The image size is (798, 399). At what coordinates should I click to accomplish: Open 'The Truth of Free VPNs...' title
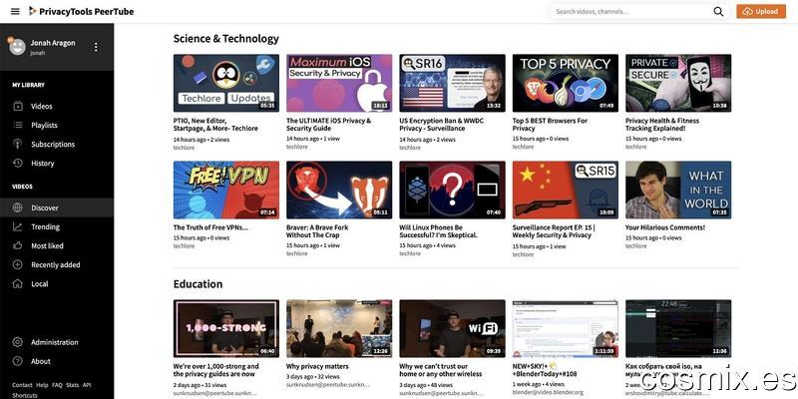point(210,227)
